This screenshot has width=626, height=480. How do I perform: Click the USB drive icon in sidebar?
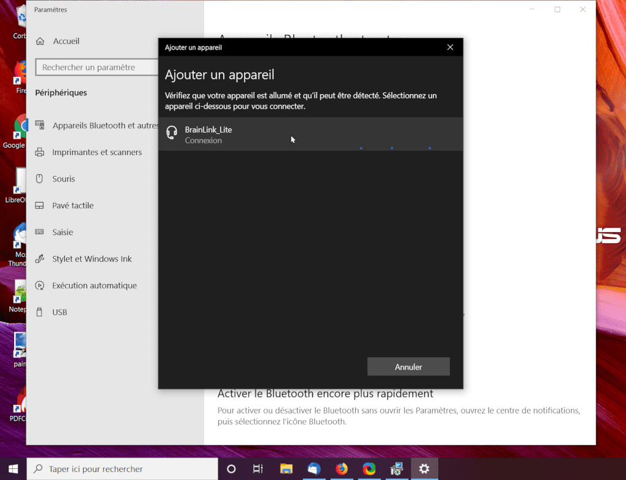[x=40, y=312]
